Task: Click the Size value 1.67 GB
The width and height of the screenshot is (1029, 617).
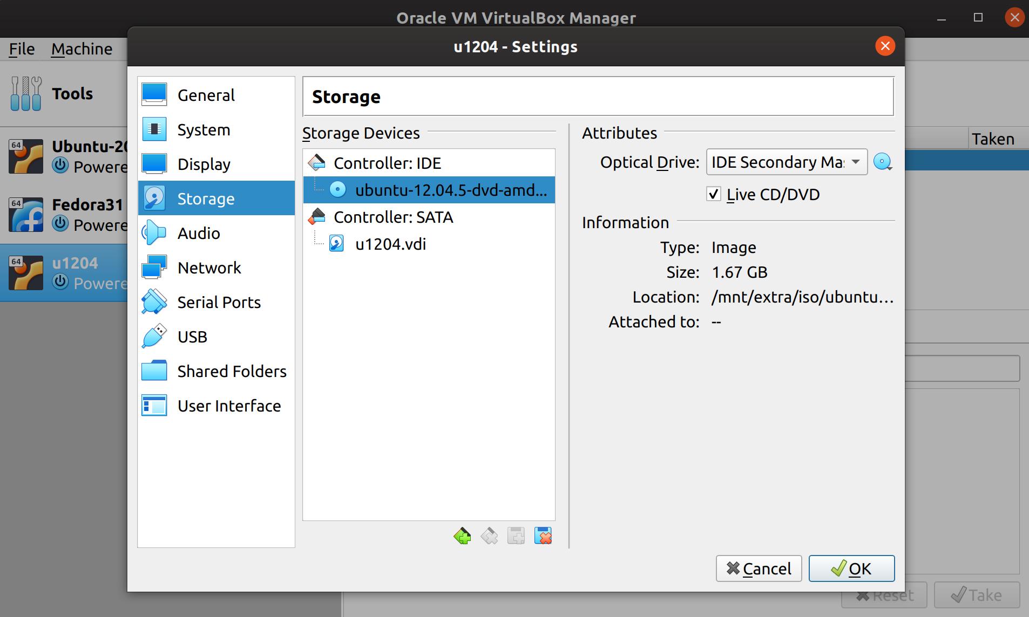Action: tap(740, 272)
